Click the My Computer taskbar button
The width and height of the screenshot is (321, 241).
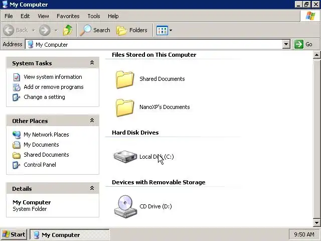pos(70,234)
